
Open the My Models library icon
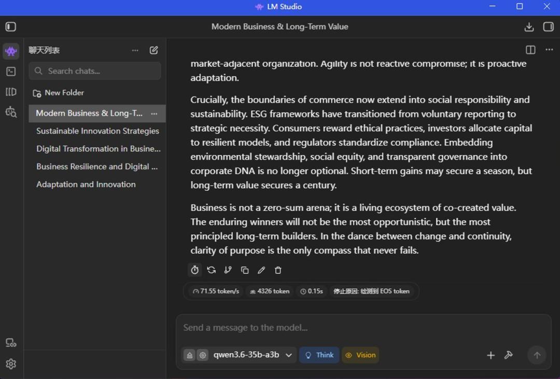point(11,92)
